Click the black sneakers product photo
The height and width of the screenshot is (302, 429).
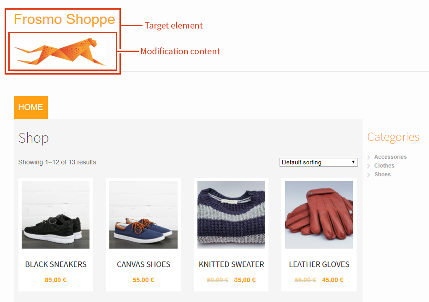[x=55, y=215]
